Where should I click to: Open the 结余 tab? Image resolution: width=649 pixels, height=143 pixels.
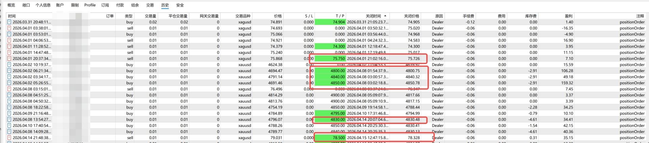coord(135,5)
